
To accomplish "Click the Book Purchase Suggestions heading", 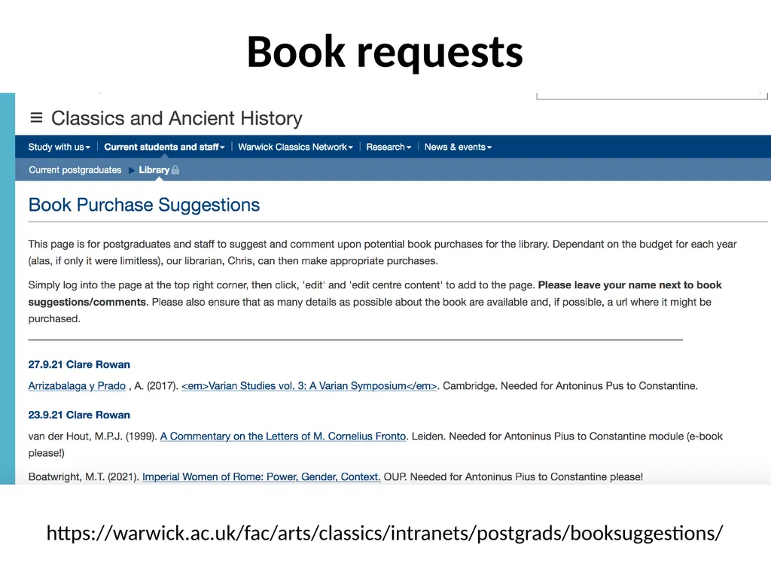I will click(144, 205).
